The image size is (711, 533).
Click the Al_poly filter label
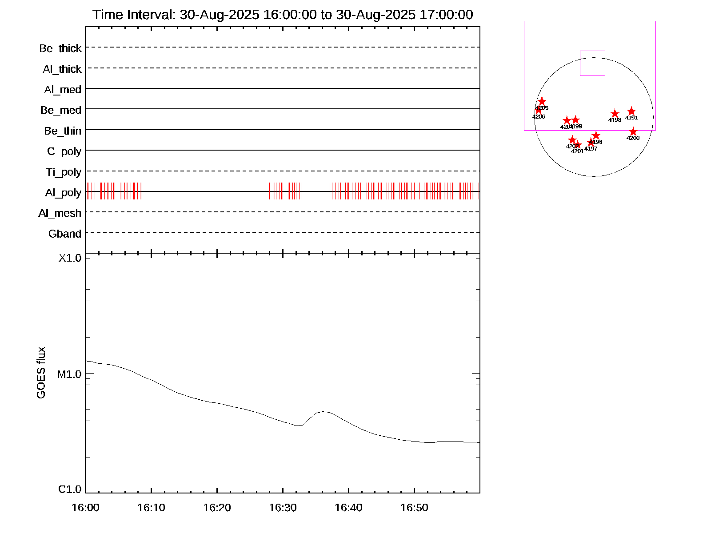(63, 192)
